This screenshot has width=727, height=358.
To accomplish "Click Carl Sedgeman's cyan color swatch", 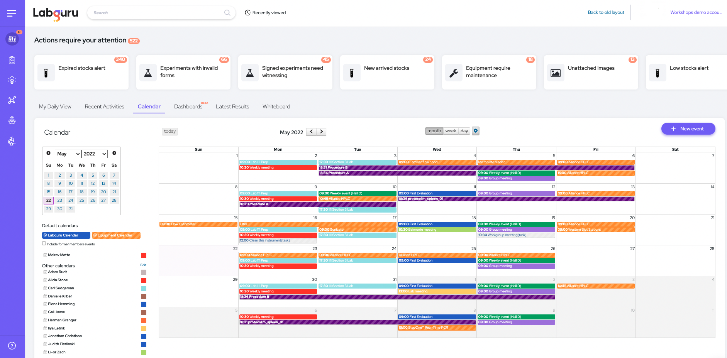I will [x=144, y=289].
